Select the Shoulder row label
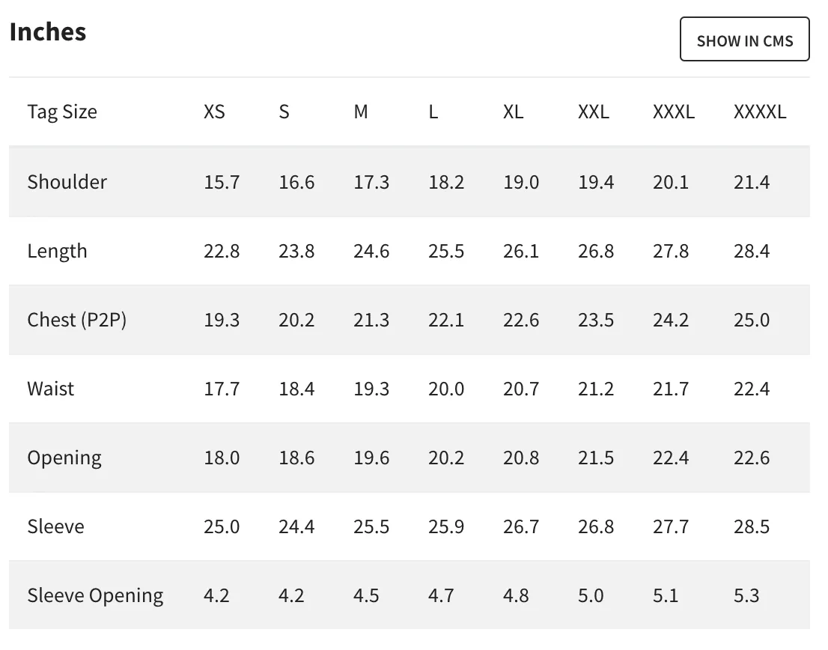Screen dimensions: 828x650 click(x=67, y=182)
